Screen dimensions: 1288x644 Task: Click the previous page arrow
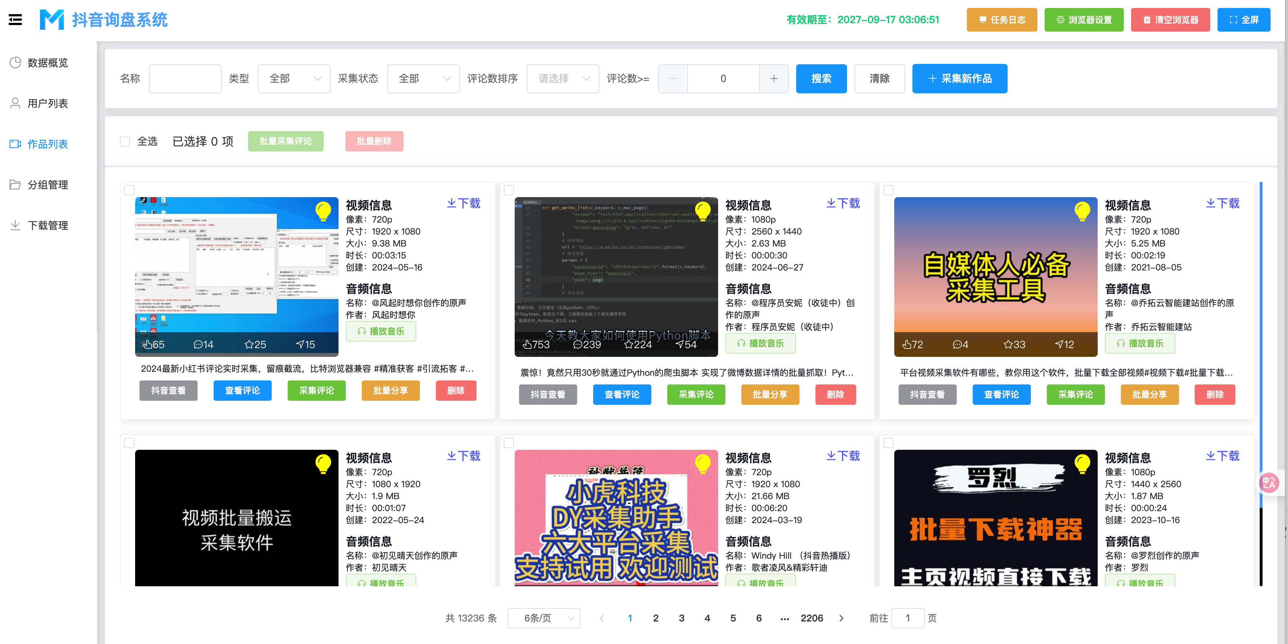point(602,618)
